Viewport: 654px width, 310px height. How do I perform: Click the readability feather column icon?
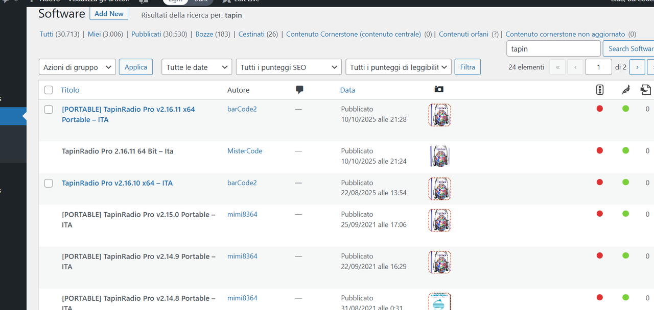click(625, 90)
